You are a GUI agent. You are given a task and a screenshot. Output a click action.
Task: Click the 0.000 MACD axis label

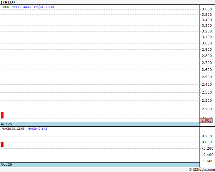(x=207, y=142)
